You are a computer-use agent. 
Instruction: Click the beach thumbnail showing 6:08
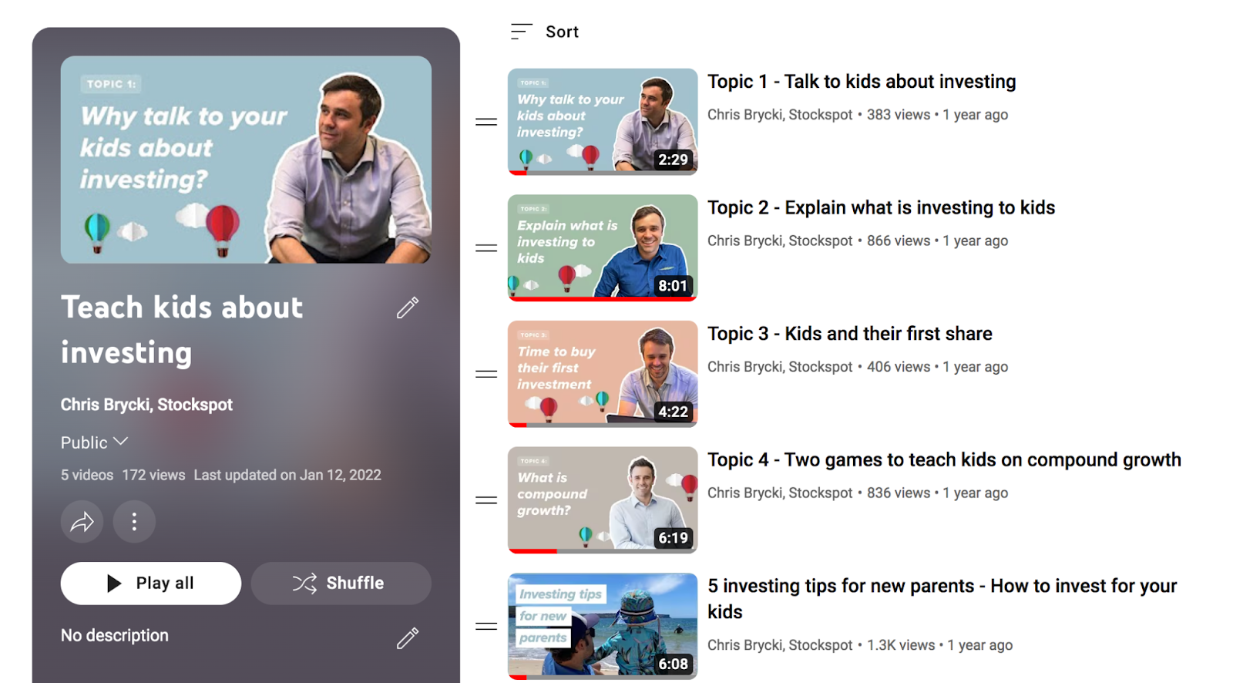click(x=603, y=626)
